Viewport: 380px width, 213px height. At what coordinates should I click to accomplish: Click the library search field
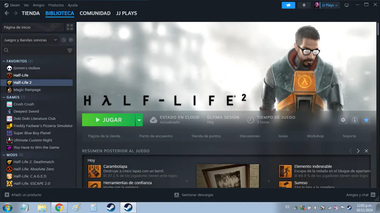click(33, 50)
